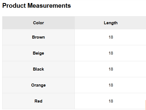
Task: Select the length value for Red
Action: tap(111, 101)
